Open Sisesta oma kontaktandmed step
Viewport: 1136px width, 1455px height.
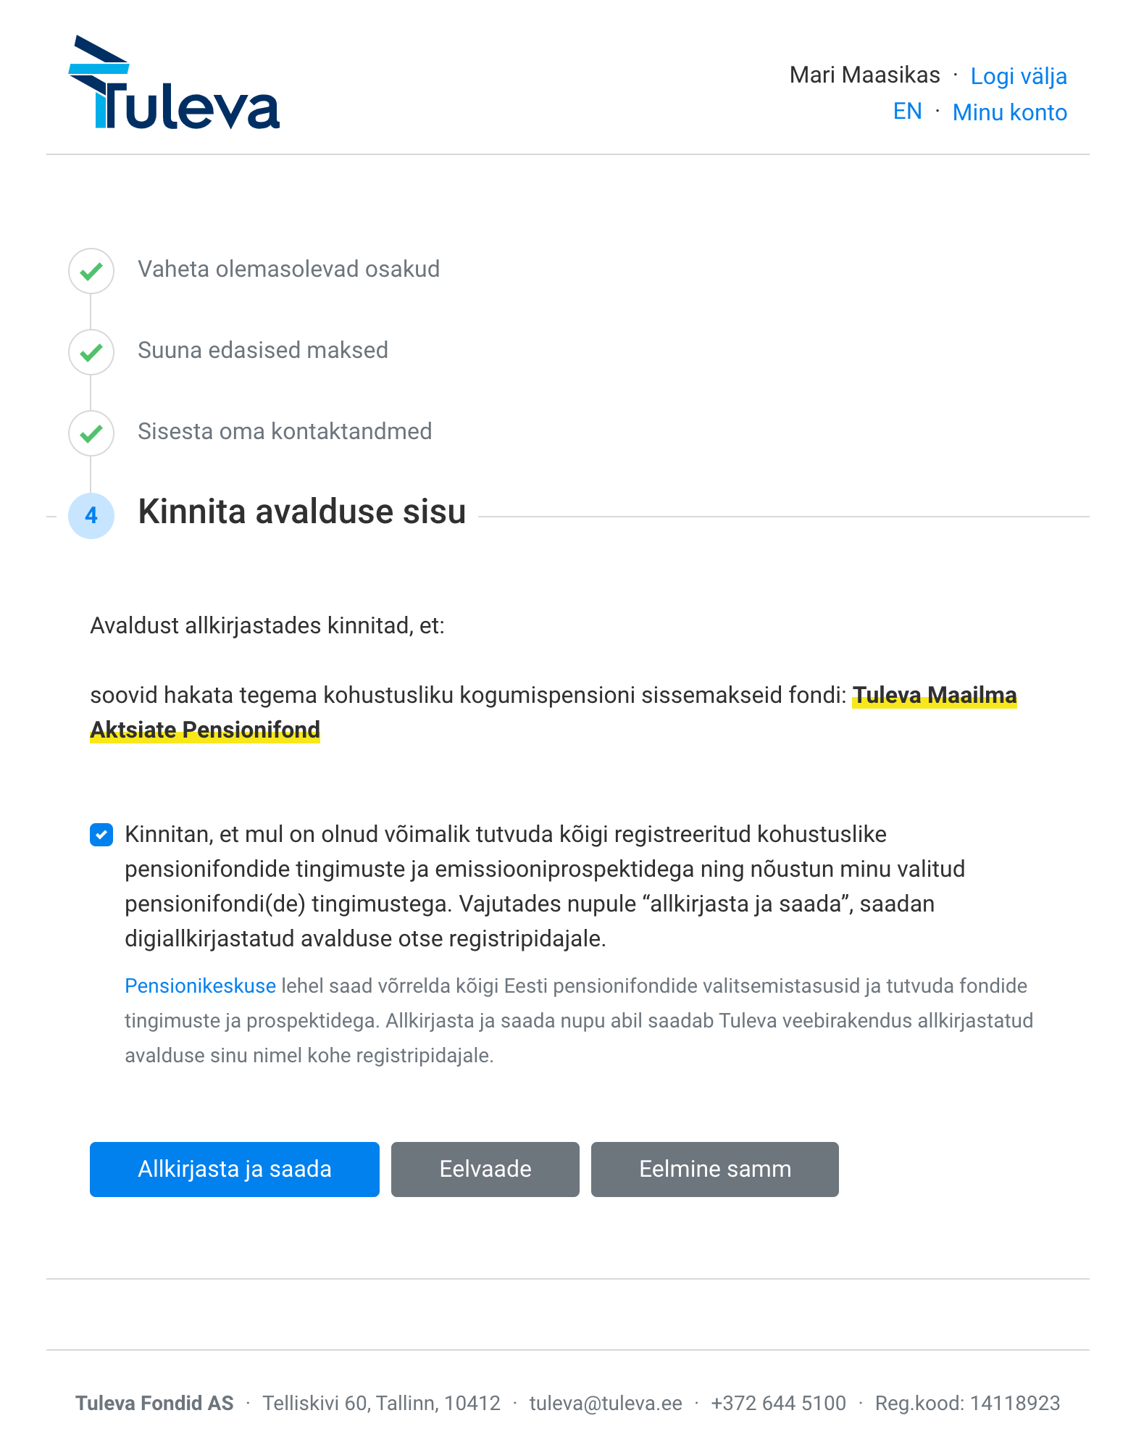(285, 432)
